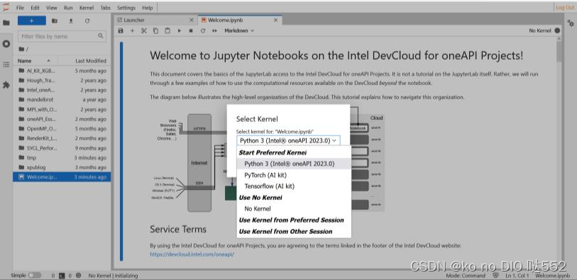577x280 pixels.
Task: Click the Log Out button
Action: click(x=565, y=8)
